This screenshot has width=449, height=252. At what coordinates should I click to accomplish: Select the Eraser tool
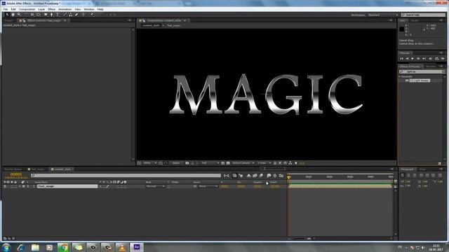76,15
